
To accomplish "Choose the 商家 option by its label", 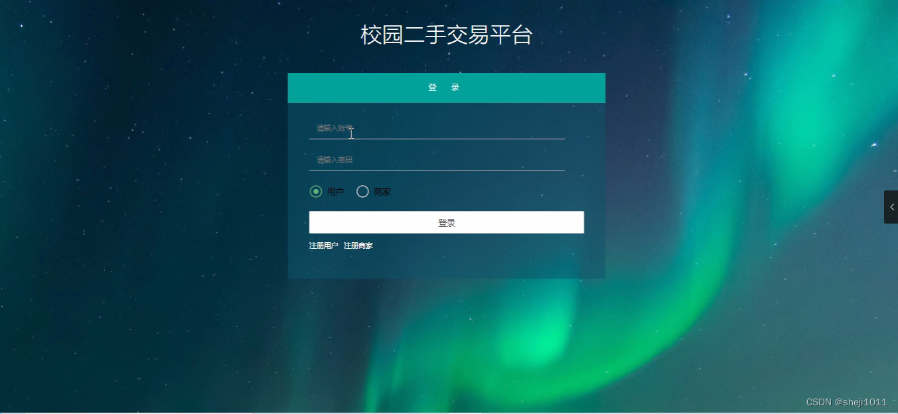I will click(x=382, y=192).
